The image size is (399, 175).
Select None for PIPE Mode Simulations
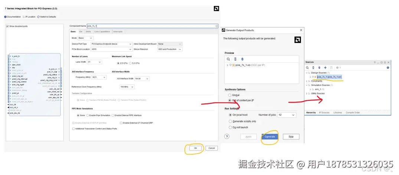78,115
